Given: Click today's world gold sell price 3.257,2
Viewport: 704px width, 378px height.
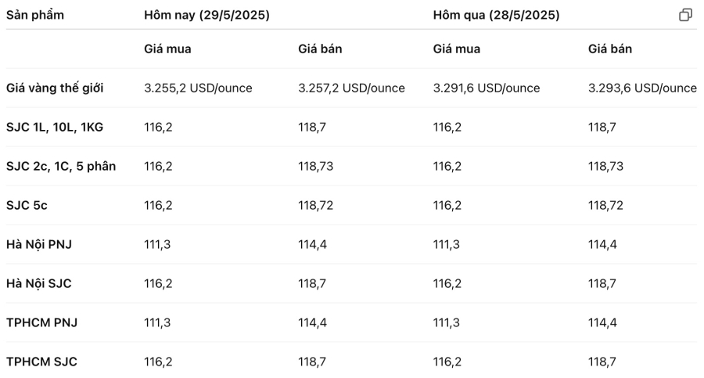Looking at the screenshot, I should [x=351, y=88].
